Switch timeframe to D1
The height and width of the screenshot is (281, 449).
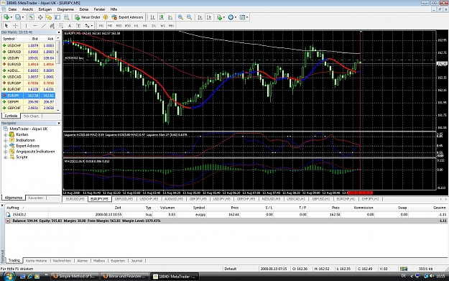pos(154,26)
